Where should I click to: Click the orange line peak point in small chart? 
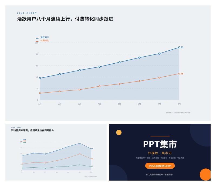pos(80,154)
